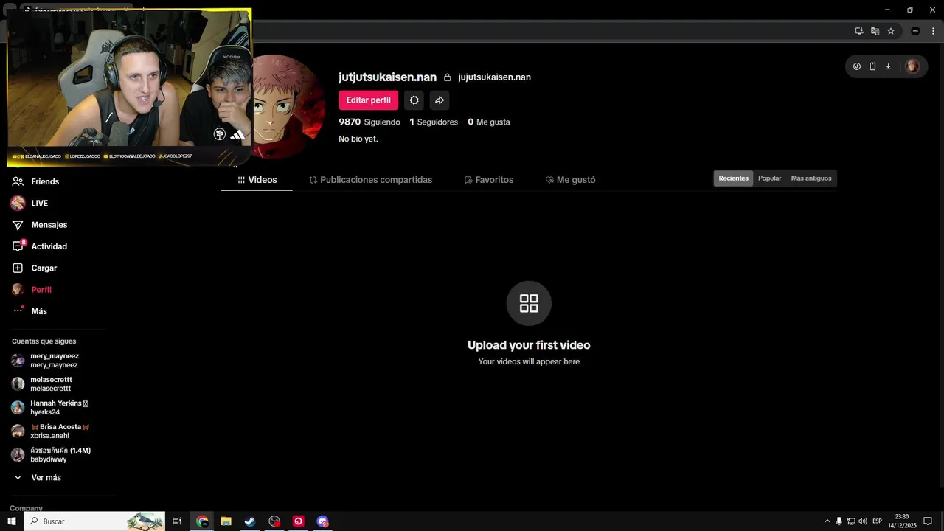Click the Chrome icon in the taskbar
Image resolution: width=944 pixels, height=531 pixels.
[202, 521]
